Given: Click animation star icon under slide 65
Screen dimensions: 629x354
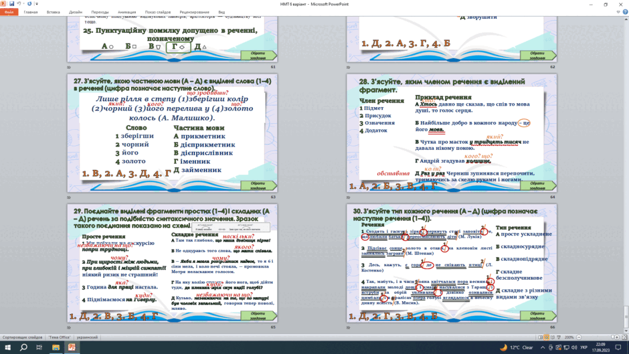Looking at the screenshot, I should [x=69, y=327].
